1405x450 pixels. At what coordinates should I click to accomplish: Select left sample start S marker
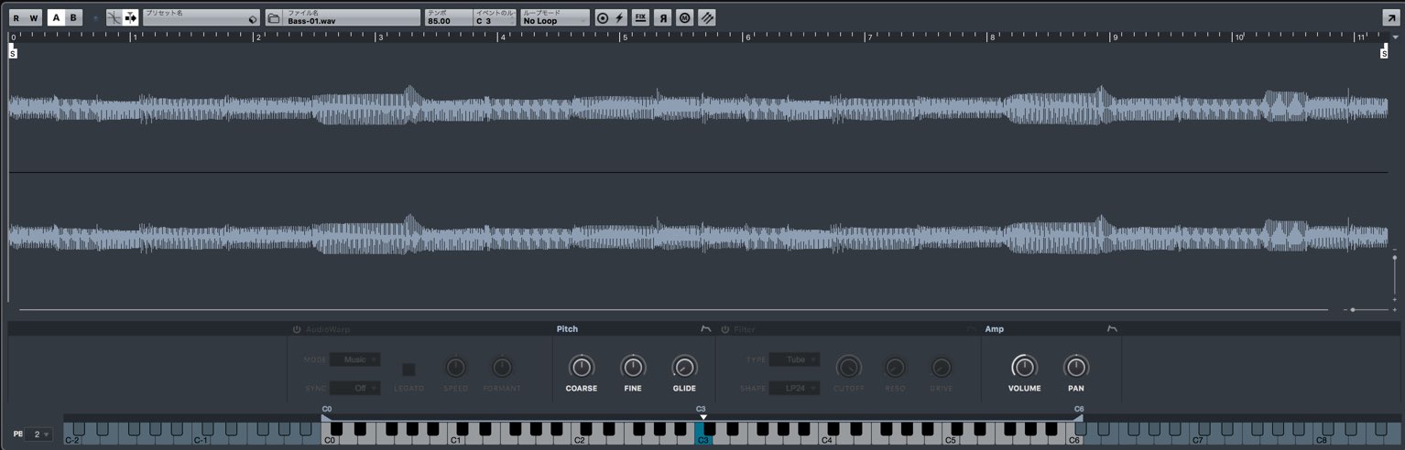[13, 54]
